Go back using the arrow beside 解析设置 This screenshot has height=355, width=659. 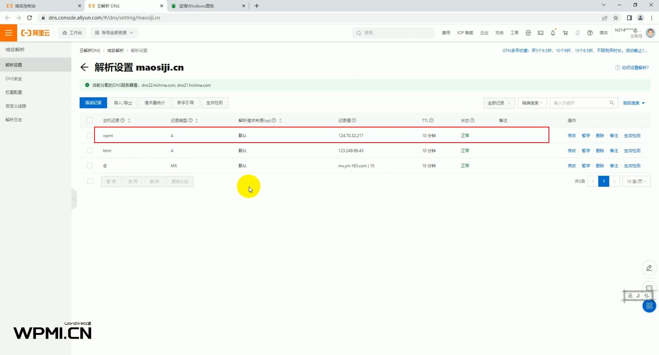[x=84, y=68]
